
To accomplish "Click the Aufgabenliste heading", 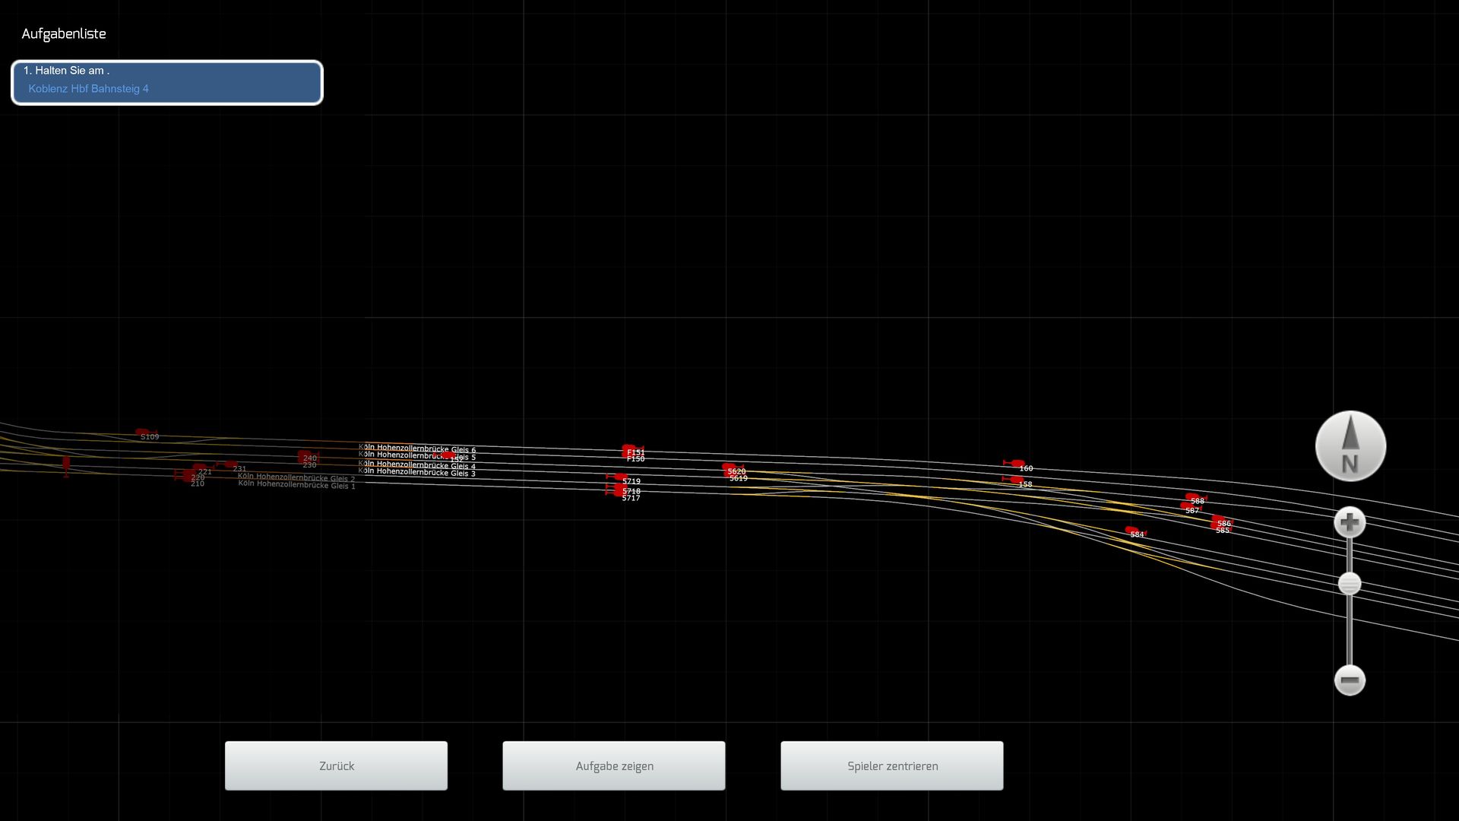I will point(64,34).
